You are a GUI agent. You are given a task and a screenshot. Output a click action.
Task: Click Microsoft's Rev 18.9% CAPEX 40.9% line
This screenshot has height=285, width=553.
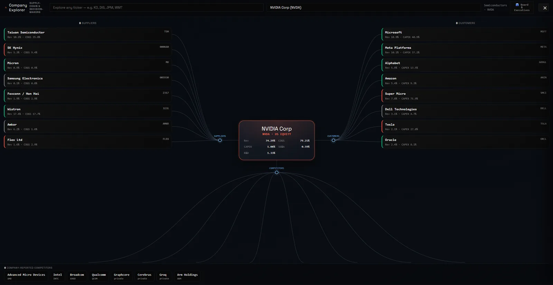pyautogui.click(x=402, y=37)
